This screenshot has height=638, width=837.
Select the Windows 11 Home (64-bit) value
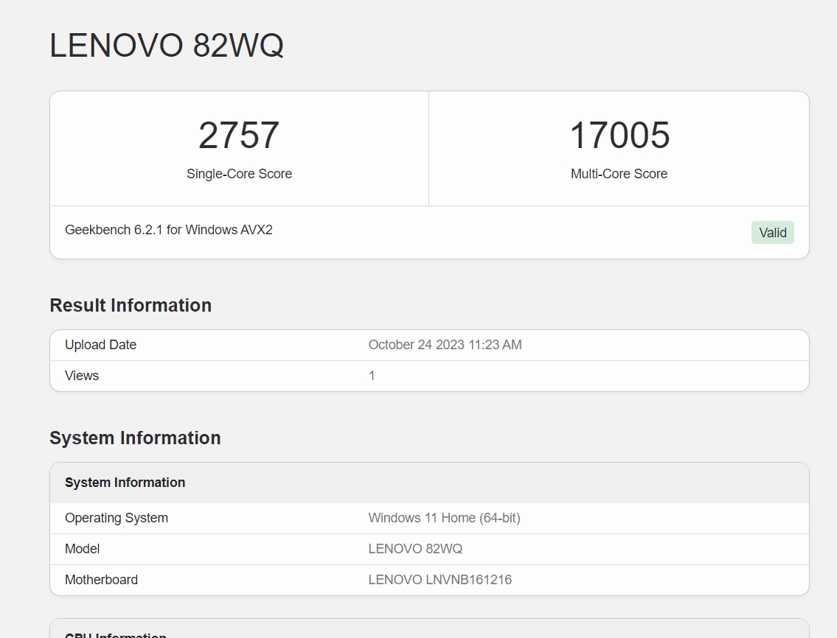tap(444, 518)
